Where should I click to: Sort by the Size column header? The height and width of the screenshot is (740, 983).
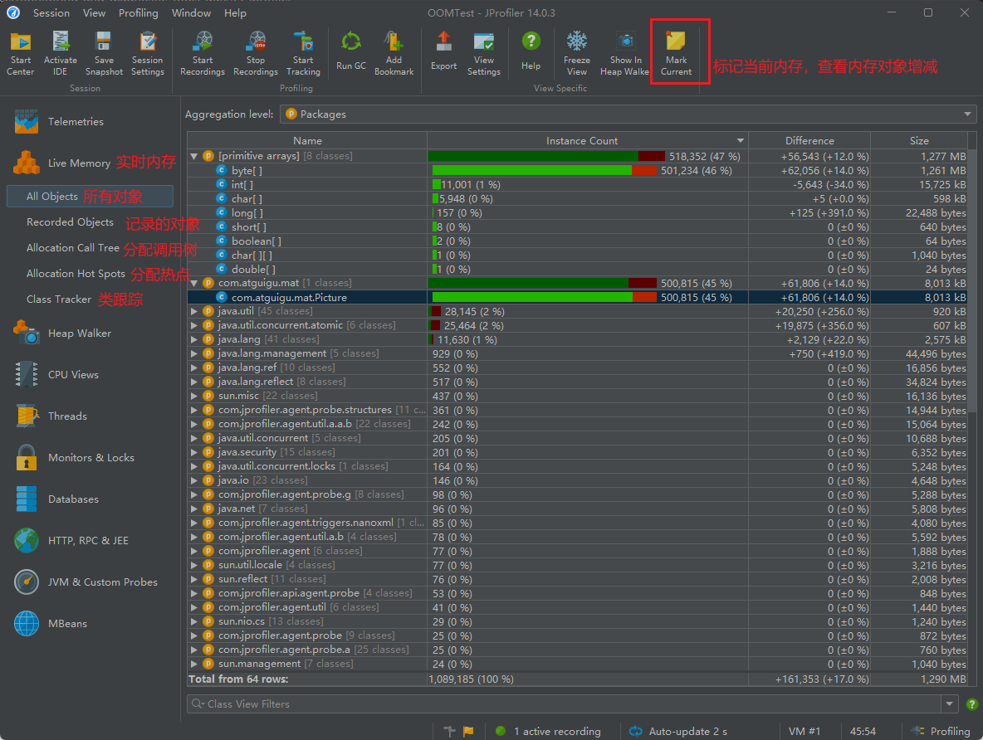919,141
